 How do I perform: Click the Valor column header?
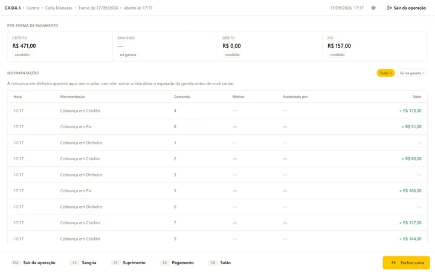(x=417, y=97)
